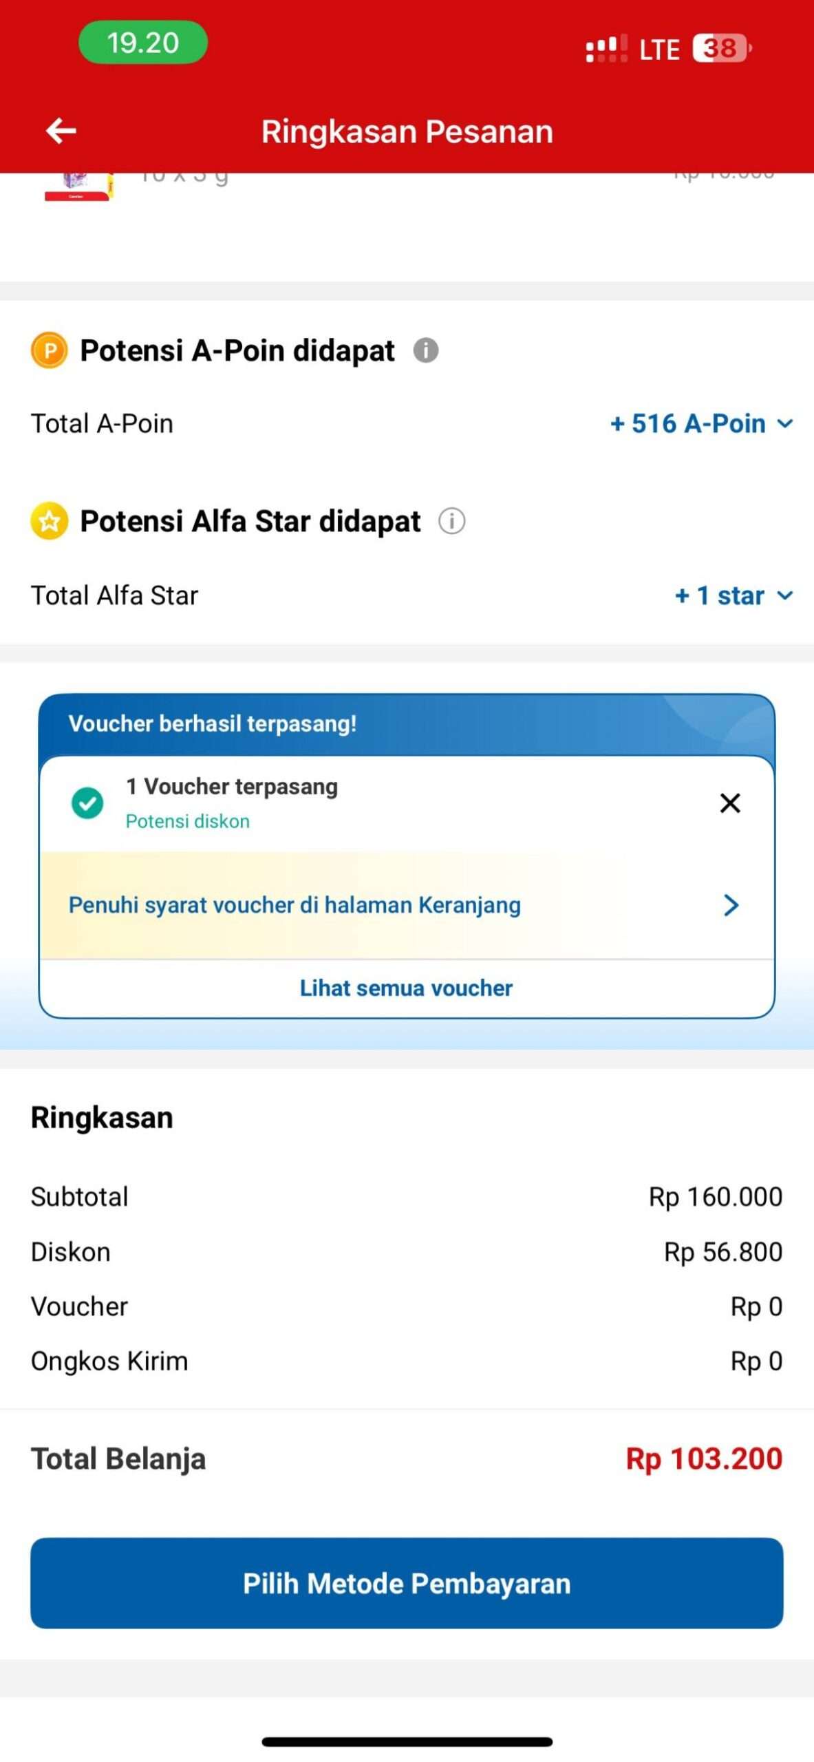This screenshot has width=814, height=1762.
Task: Tap the yellow star badge icon
Action: (x=50, y=521)
